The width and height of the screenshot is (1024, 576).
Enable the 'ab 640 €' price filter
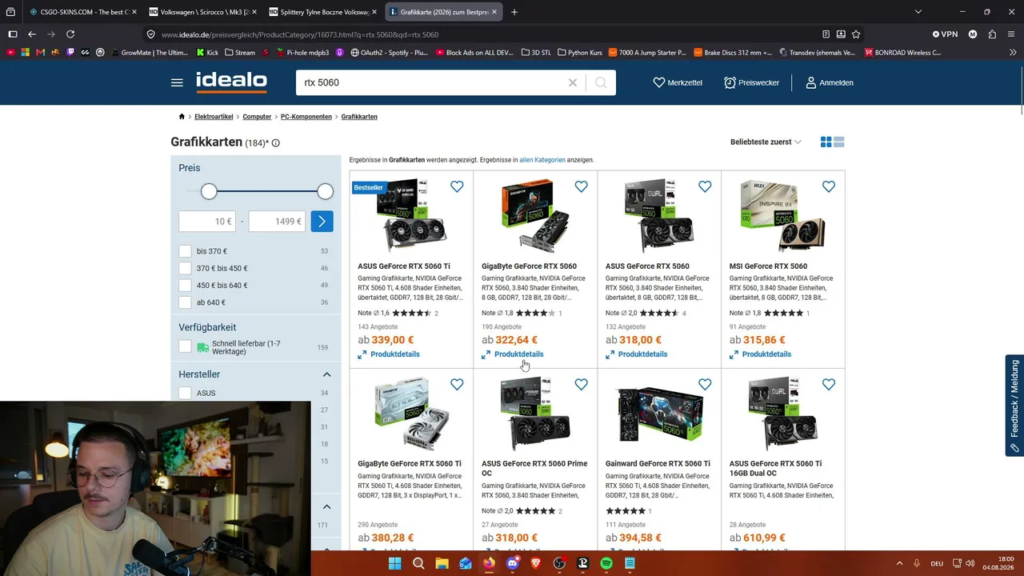pyautogui.click(x=185, y=302)
